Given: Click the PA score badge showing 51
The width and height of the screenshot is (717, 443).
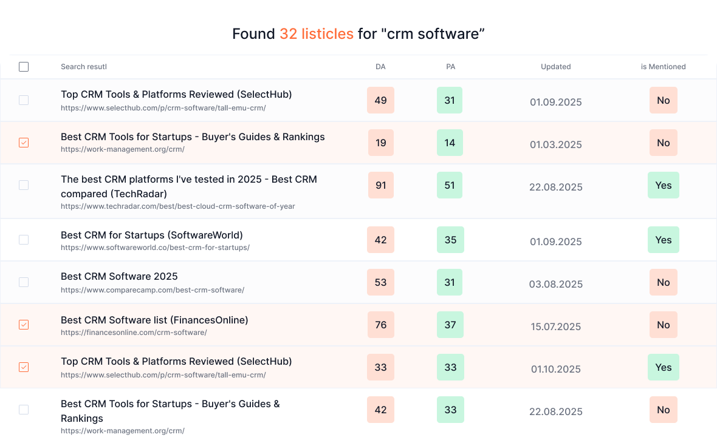Looking at the screenshot, I should pos(450,185).
